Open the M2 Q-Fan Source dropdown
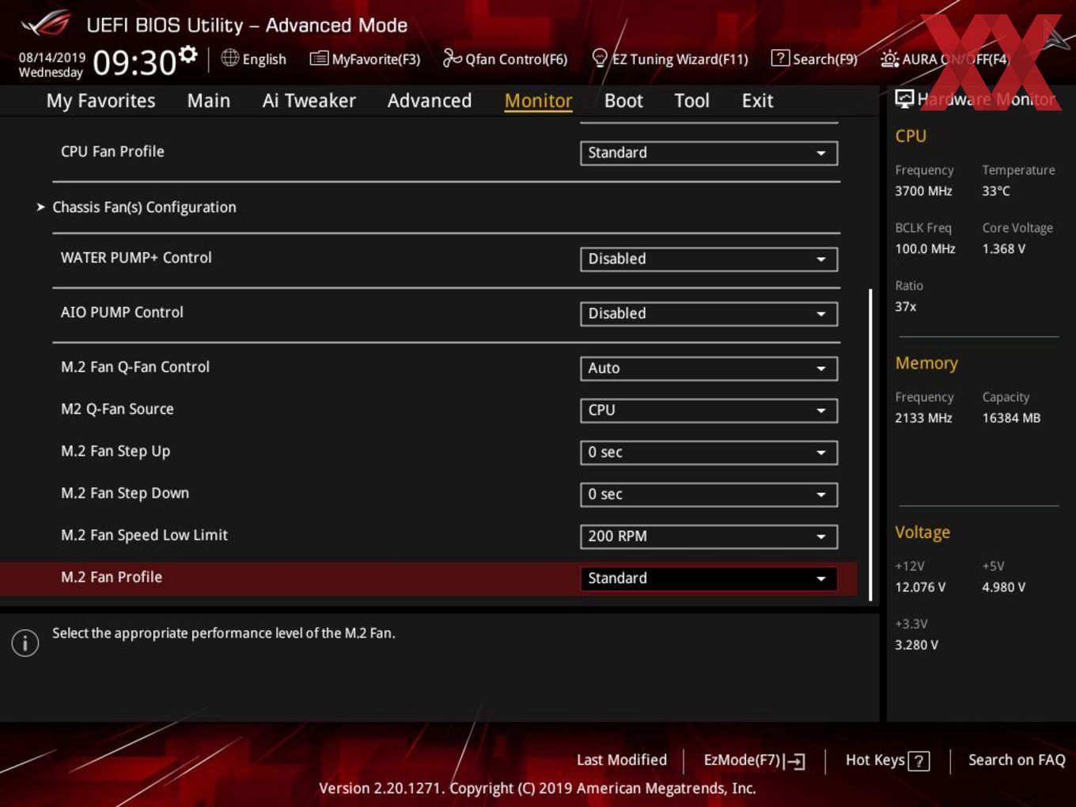 click(708, 410)
